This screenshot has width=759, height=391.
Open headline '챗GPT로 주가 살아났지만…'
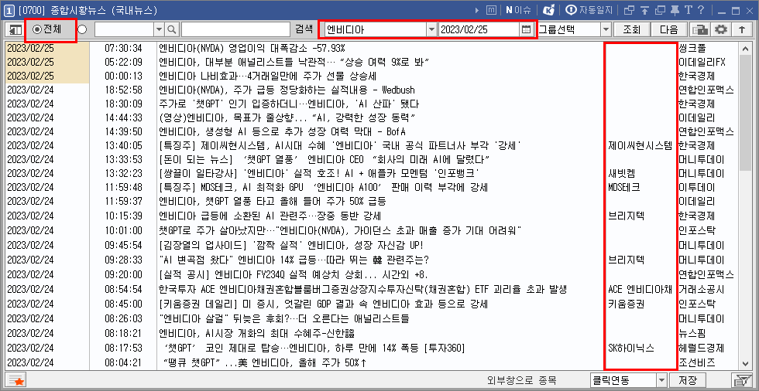340,230
